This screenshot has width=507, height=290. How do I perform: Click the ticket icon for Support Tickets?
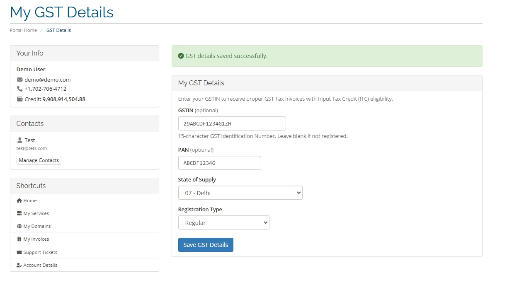[19, 252]
